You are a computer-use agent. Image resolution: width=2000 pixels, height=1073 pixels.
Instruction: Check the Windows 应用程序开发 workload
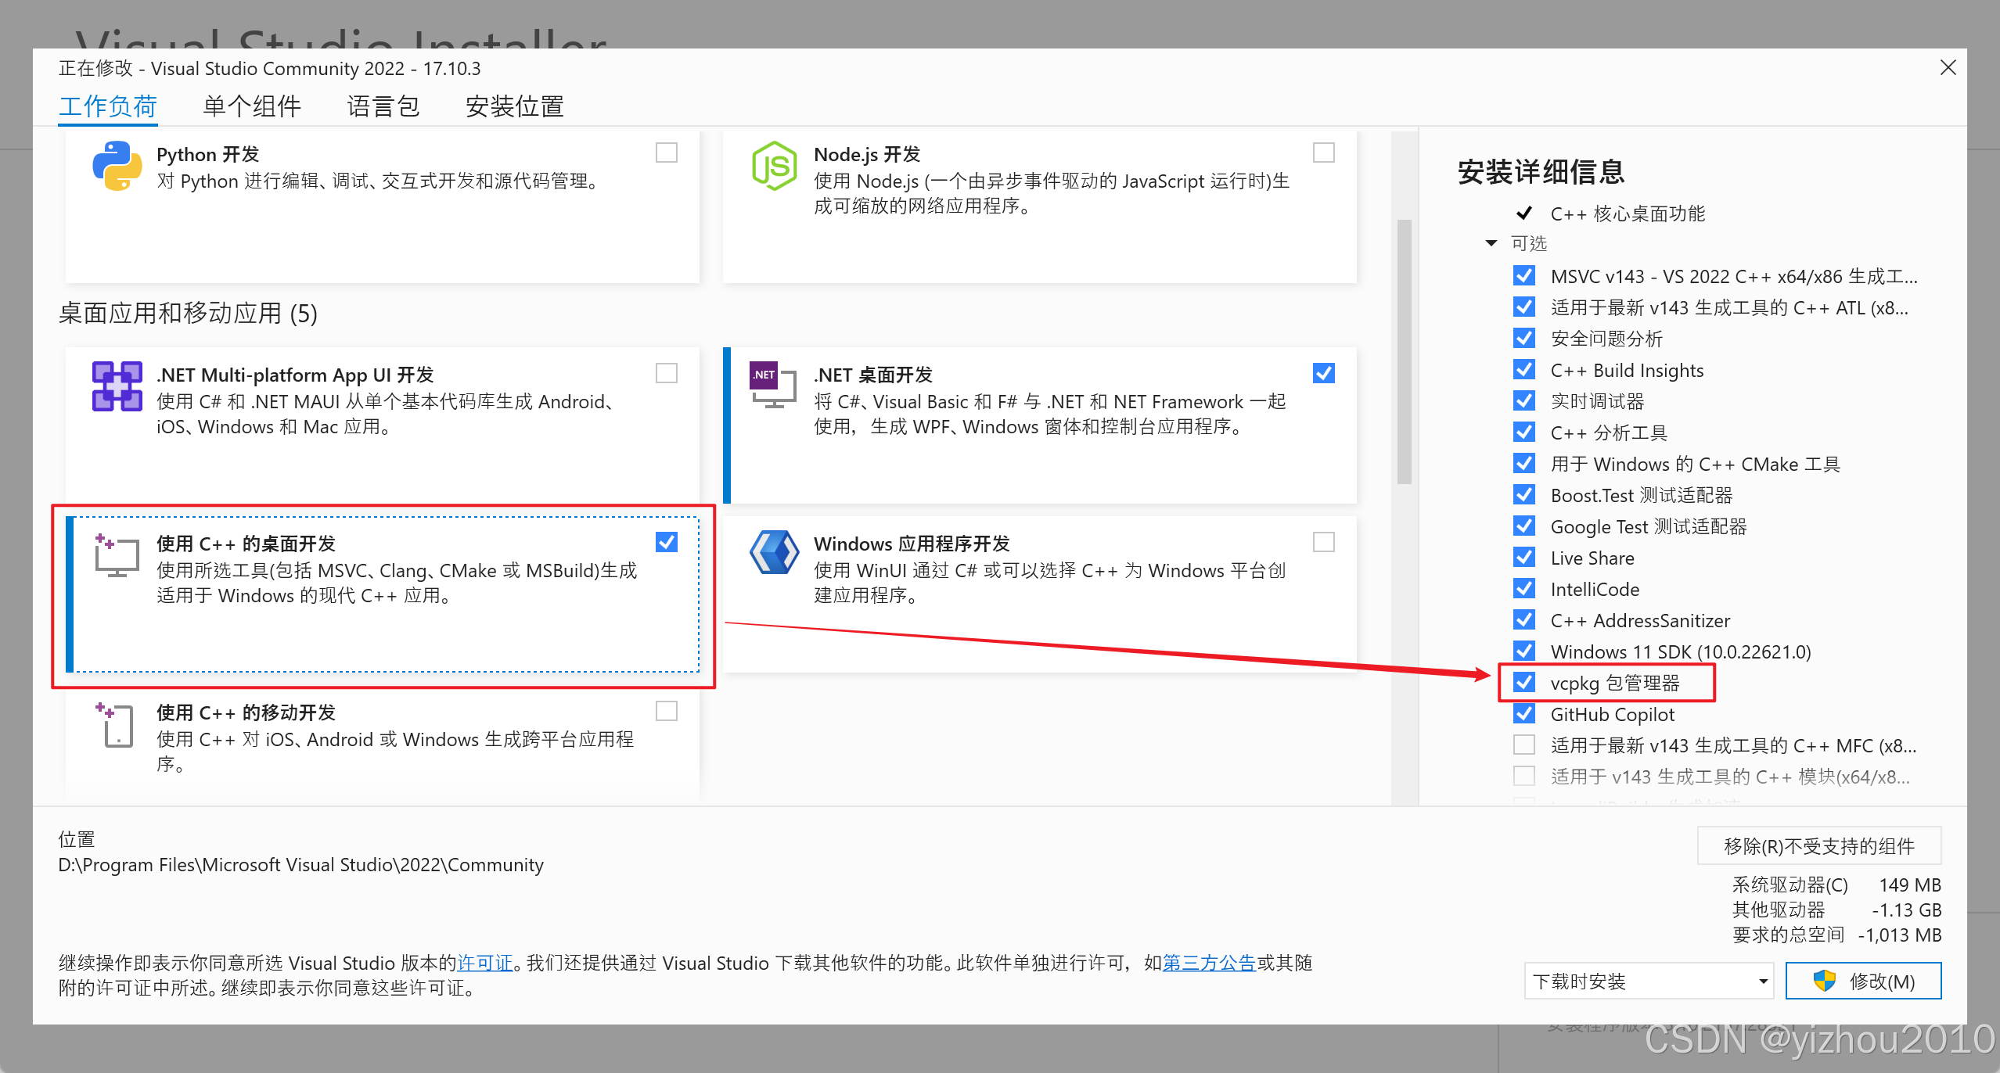pyautogui.click(x=1324, y=542)
